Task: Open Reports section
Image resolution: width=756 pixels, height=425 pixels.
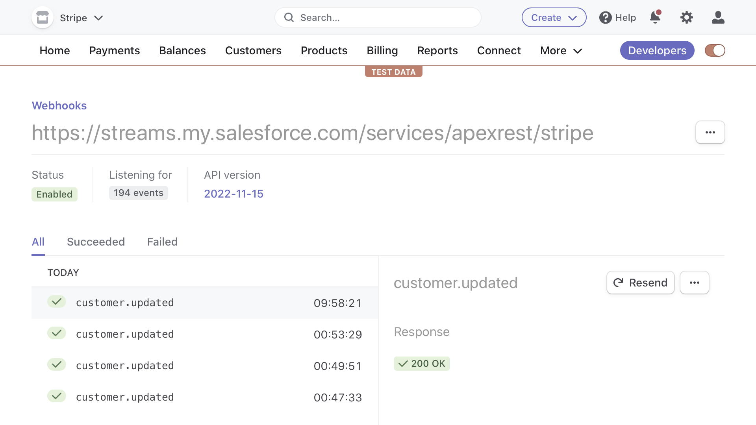Action: pos(437,51)
